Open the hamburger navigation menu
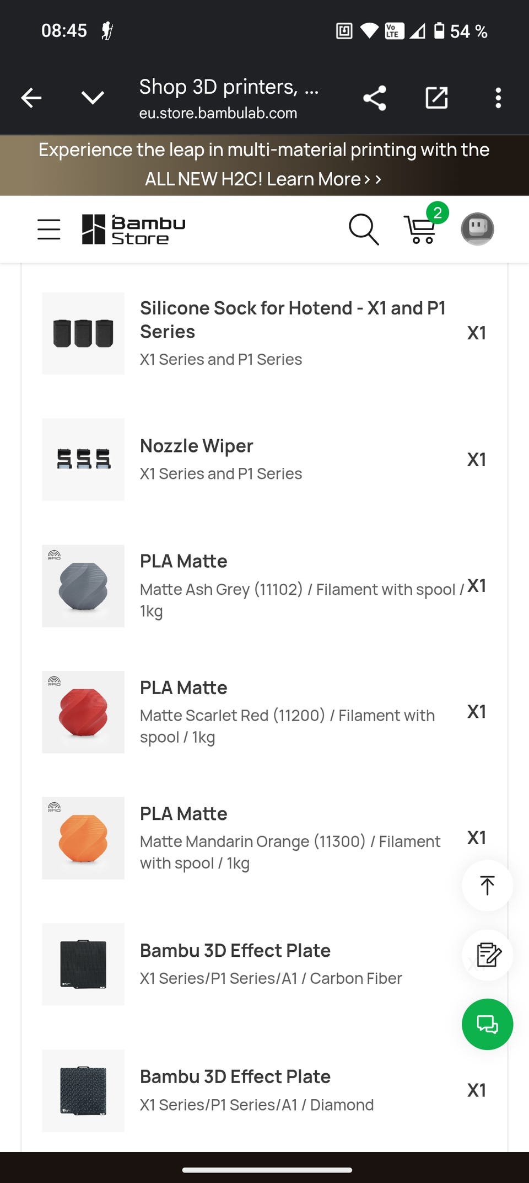Screen dimensions: 529x1183 tap(48, 229)
